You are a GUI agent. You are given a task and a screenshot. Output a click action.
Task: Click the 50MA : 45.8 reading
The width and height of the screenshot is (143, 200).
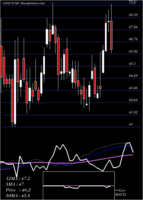[18, 196]
